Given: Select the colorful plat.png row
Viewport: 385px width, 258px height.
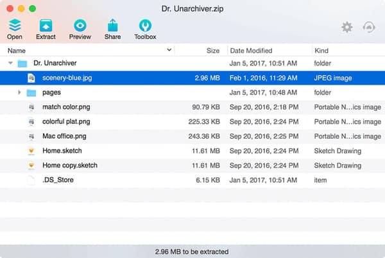Looking at the screenshot, I should 193,122.
